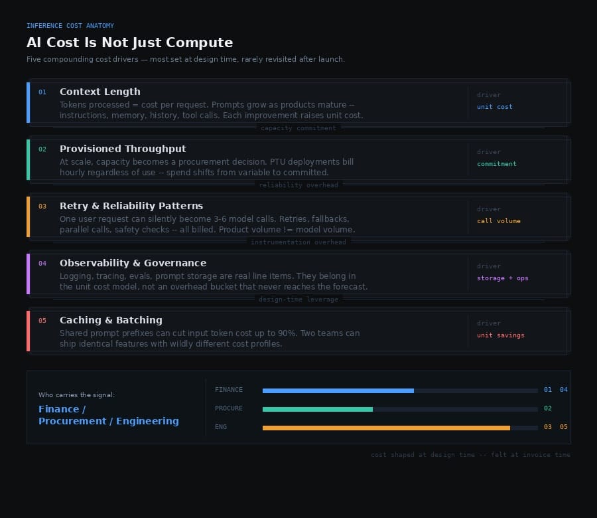The height and width of the screenshot is (518, 597).
Task: Click the orange ENG progress bar
Action: click(386, 428)
